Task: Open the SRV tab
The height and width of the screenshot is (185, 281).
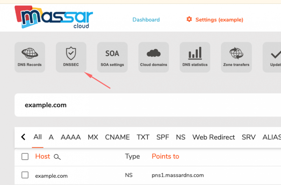Action: tap(249, 137)
